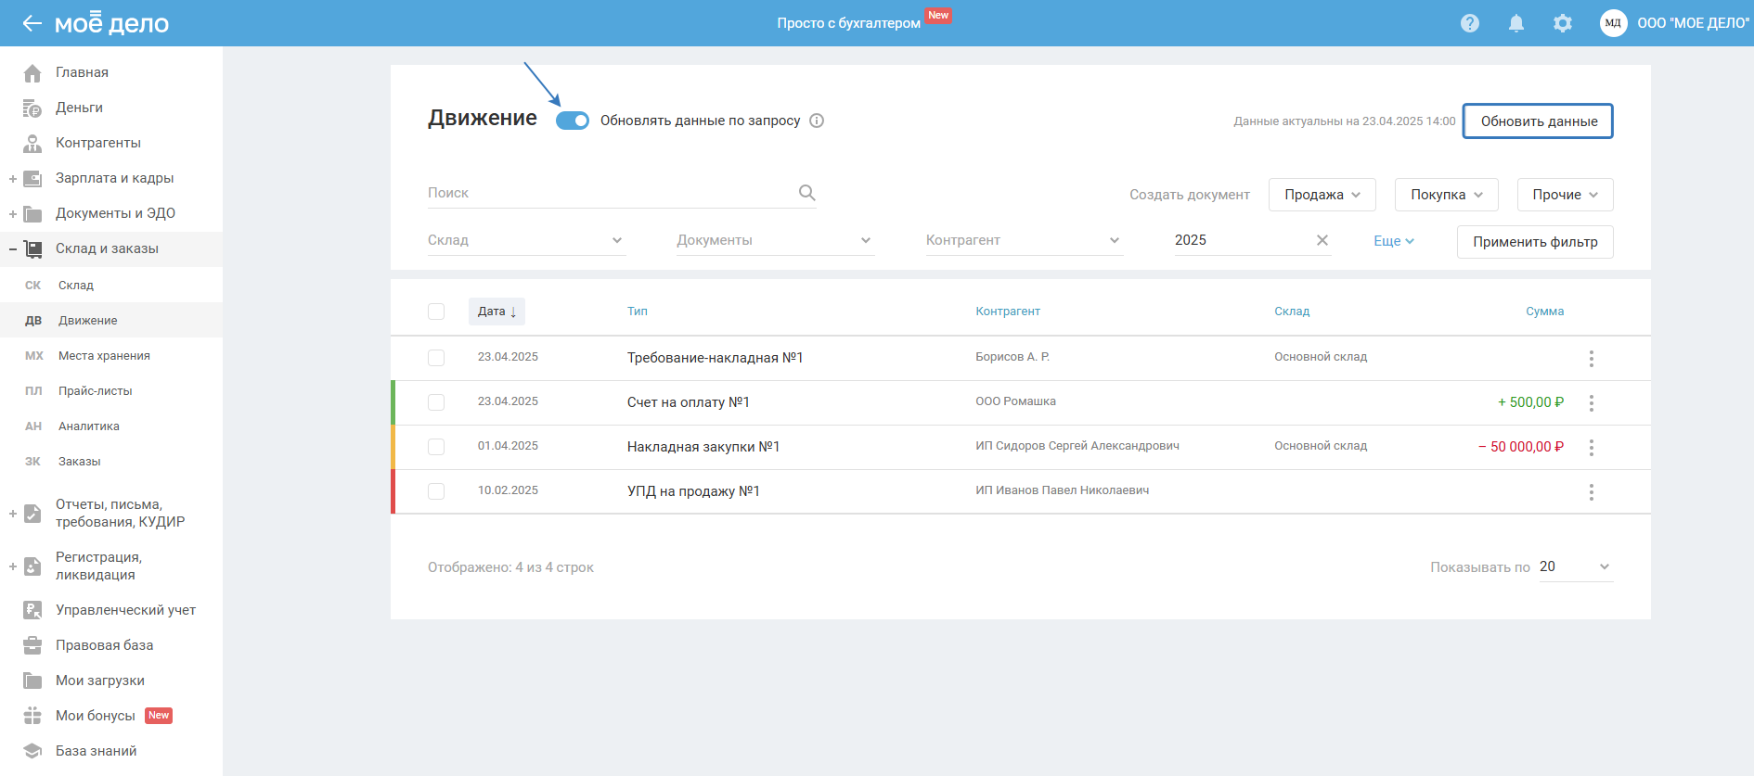Open Просто с бухгалтером link
Viewport: 1754px width, 776px height.
[x=848, y=23]
